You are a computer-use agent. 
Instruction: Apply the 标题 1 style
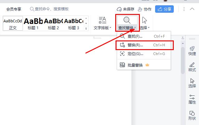point(33,23)
